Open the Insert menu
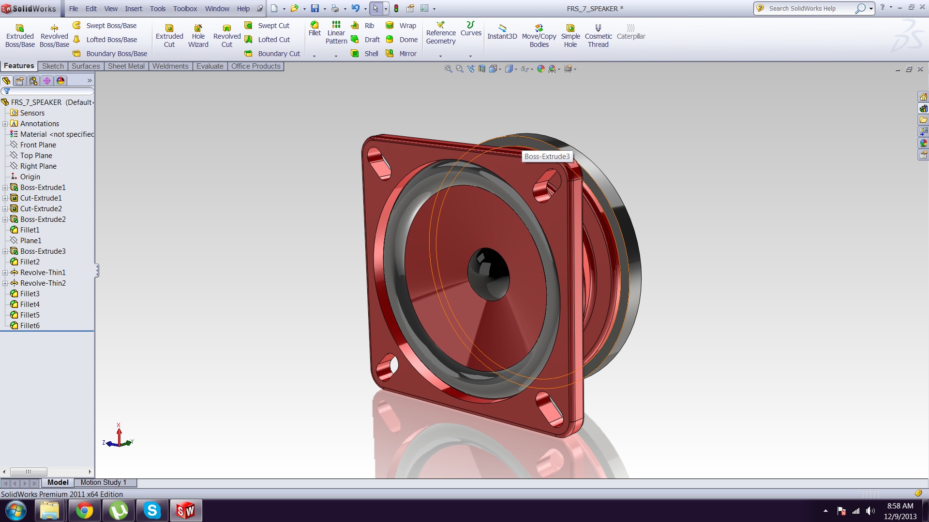 click(134, 9)
